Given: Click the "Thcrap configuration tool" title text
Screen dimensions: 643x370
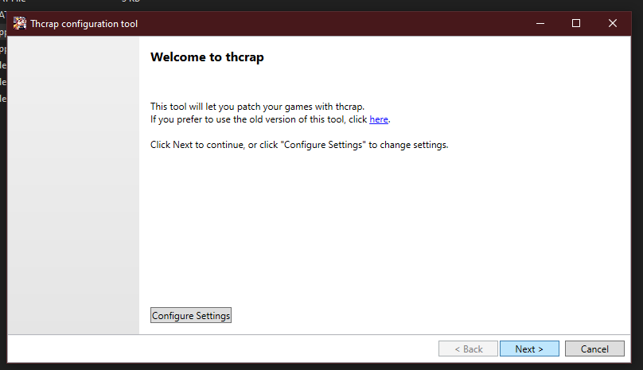Looking at the screenshot, I should click(x=84, y=24).
